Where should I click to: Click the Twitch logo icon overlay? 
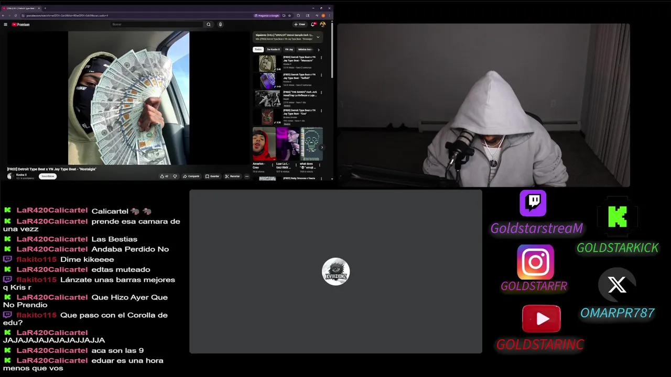tap(533, 203)
